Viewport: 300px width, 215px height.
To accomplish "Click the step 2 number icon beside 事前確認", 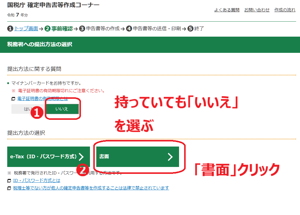I will tap(47, 29).
